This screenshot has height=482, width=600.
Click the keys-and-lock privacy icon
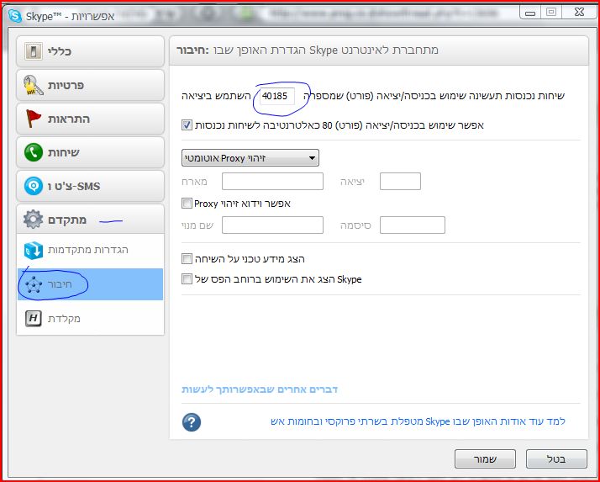pyautogui.click(x=33, y=85)
